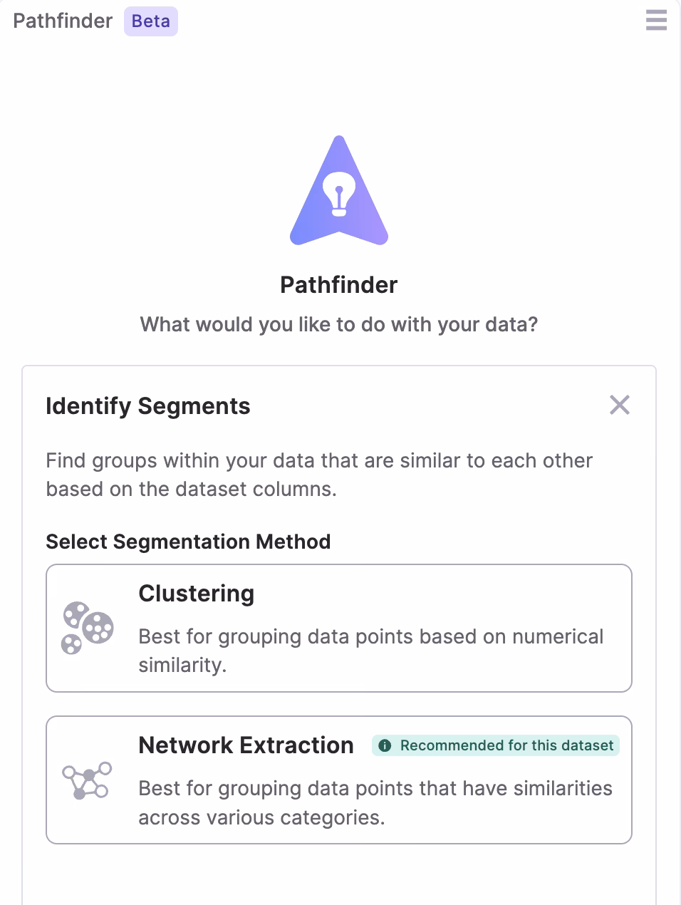
Task: Click the info icon in Recommended badge
Action: [x=385, y=745]
